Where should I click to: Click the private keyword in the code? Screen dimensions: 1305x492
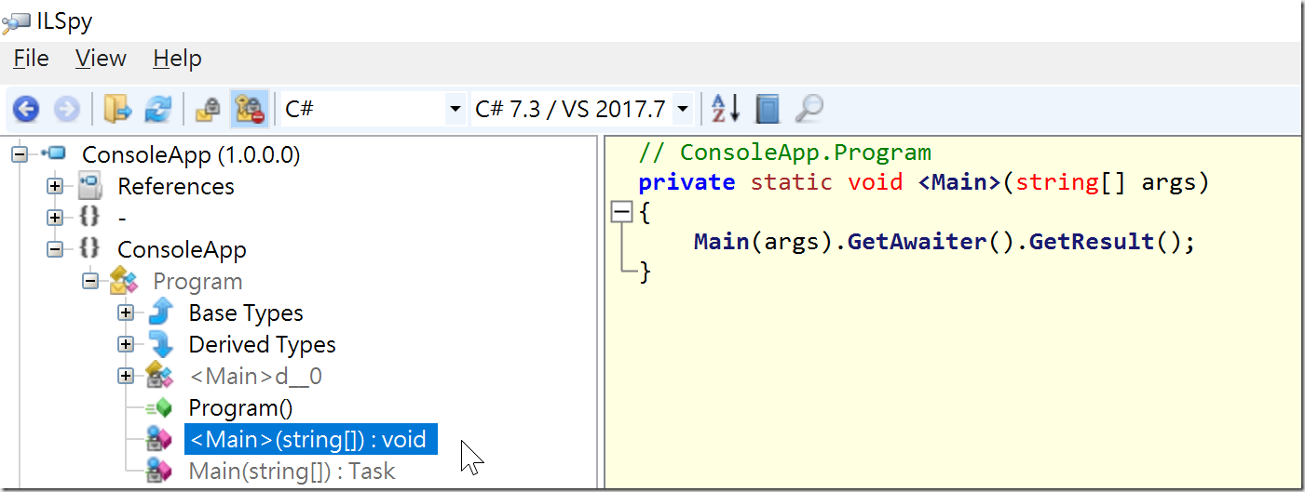pyautogui.click(x=686, y=181)
